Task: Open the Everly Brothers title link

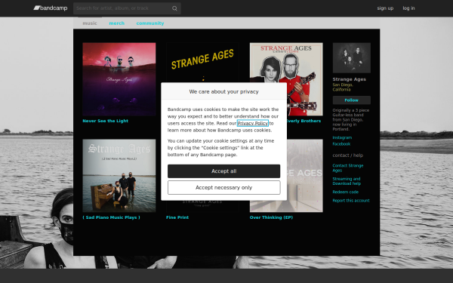Action: [x=304, y=121]
